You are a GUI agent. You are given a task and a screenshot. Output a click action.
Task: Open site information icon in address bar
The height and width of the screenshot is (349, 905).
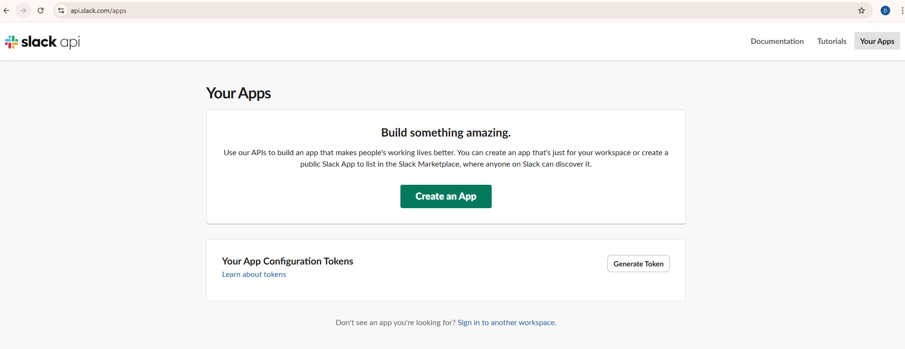click(x=61, y=11)
